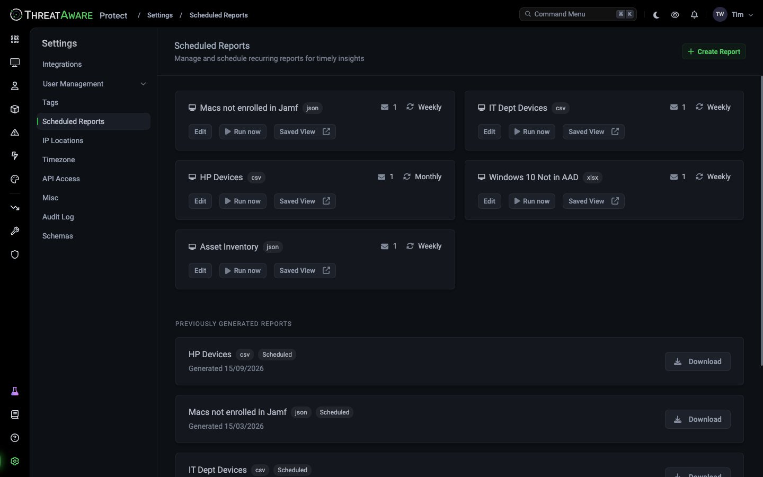This screenshot has height=477, width=763.
Task: Click the green settings gear icon
Action: (x=15, y=461)
